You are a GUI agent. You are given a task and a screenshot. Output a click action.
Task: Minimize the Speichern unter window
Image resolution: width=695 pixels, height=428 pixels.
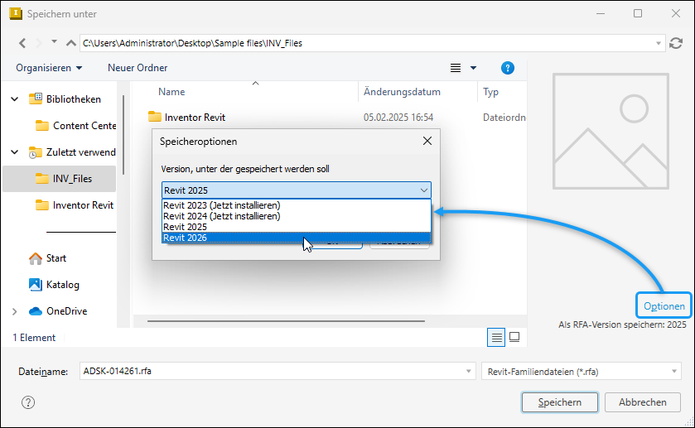(x=601, y=14)
